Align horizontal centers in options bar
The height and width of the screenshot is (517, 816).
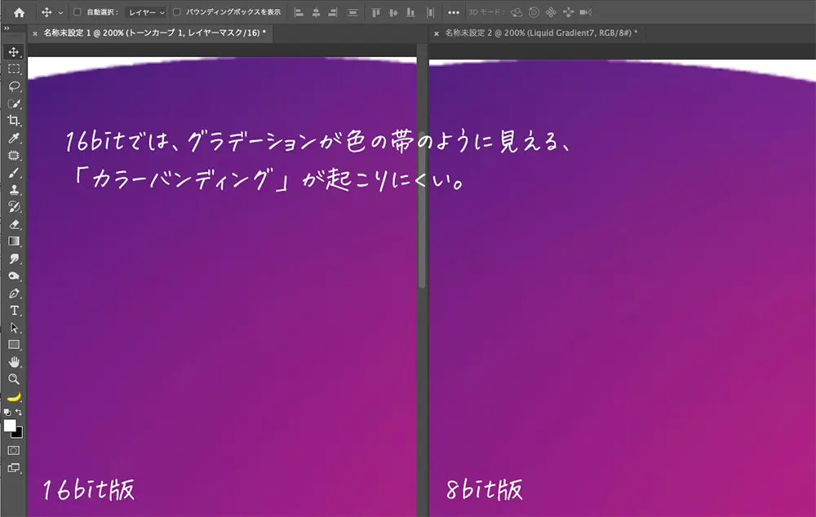tap(316, 12)
